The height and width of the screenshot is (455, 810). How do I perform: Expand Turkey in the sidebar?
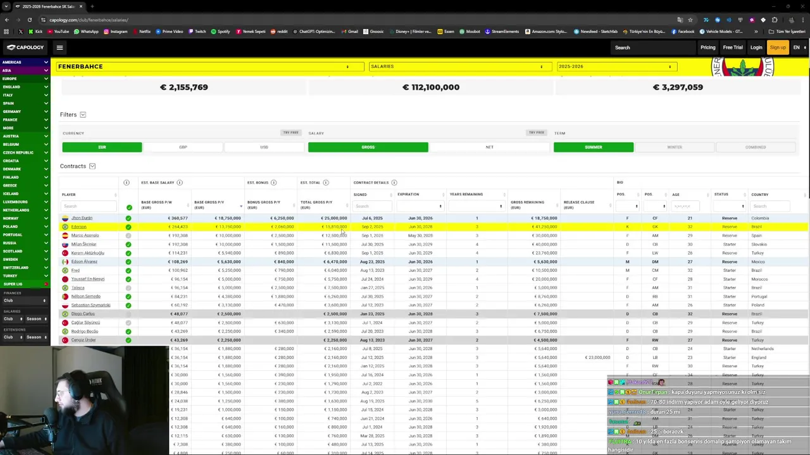coord(25,276)
